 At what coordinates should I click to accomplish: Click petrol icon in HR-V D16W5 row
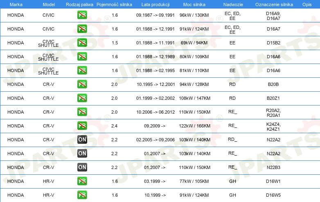[82, 195]
